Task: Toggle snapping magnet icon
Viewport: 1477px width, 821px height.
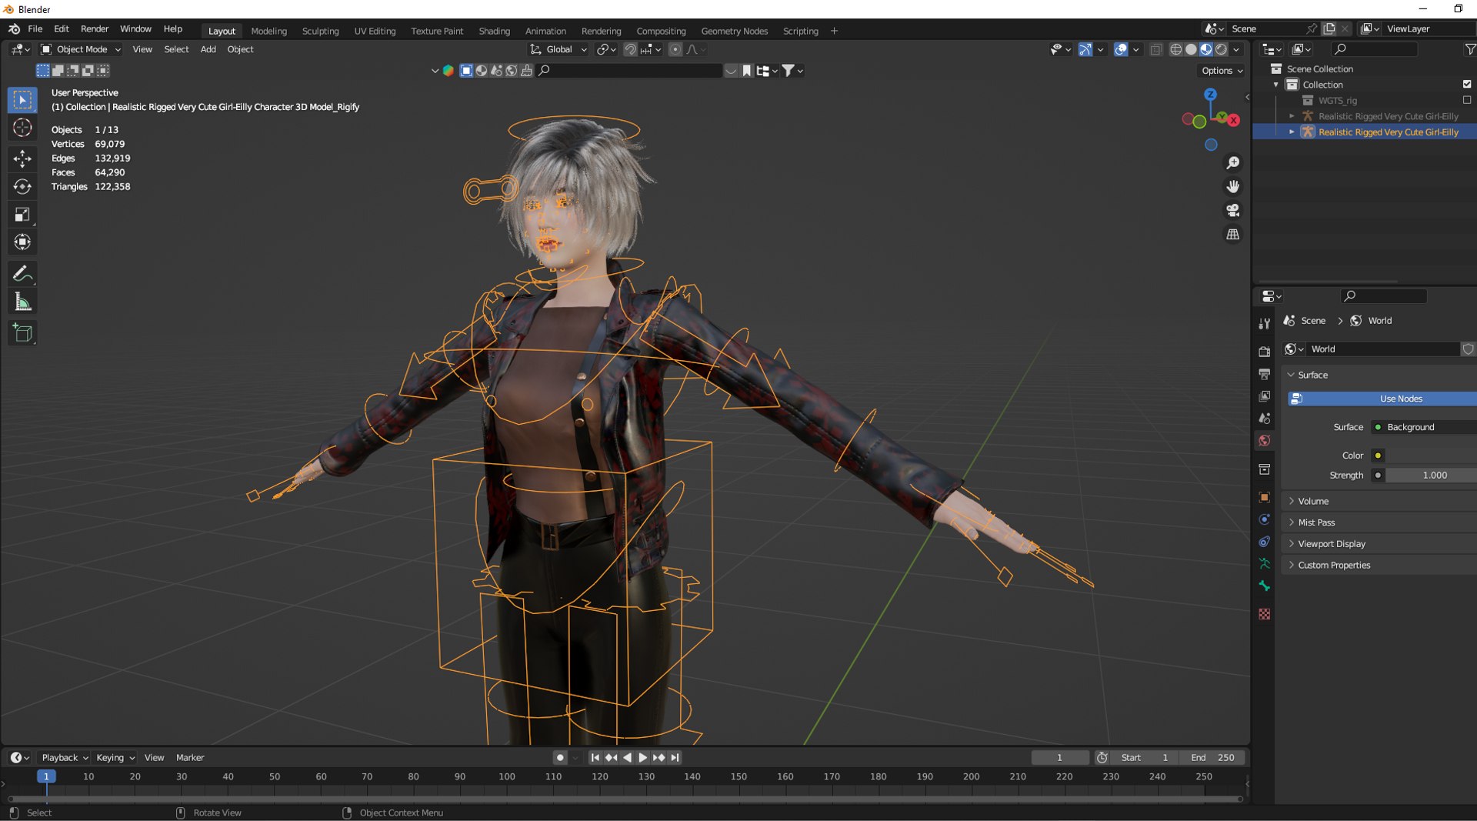Action: point(630,49)
